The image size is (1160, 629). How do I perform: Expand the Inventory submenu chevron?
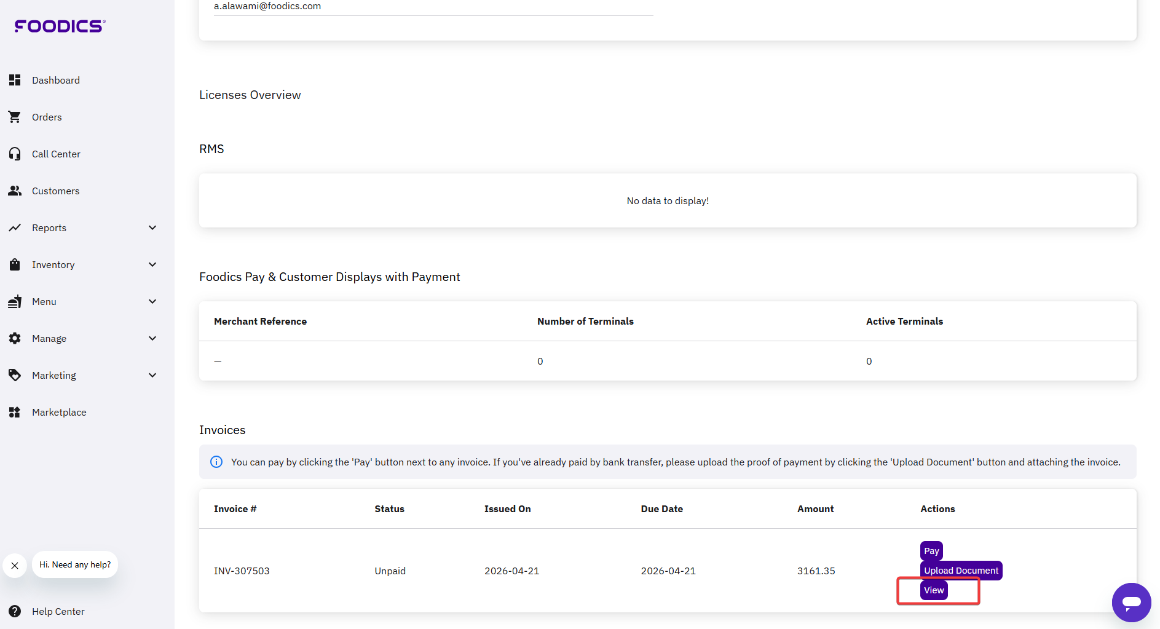click(x=152, y=264)
